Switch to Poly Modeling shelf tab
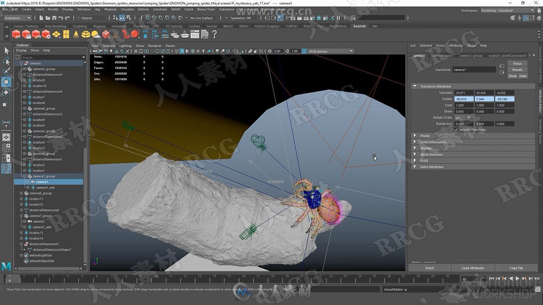The width and height of the screenshot is (543, 305). tap(56, 26)
